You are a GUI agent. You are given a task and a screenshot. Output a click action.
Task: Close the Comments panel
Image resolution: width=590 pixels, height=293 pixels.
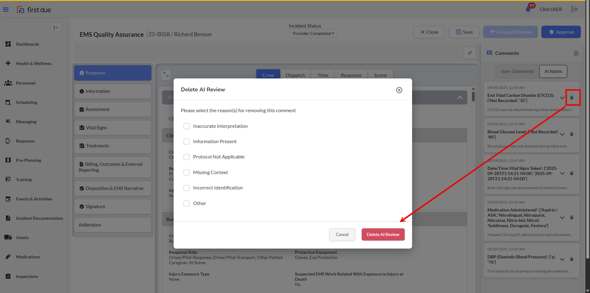576,53
